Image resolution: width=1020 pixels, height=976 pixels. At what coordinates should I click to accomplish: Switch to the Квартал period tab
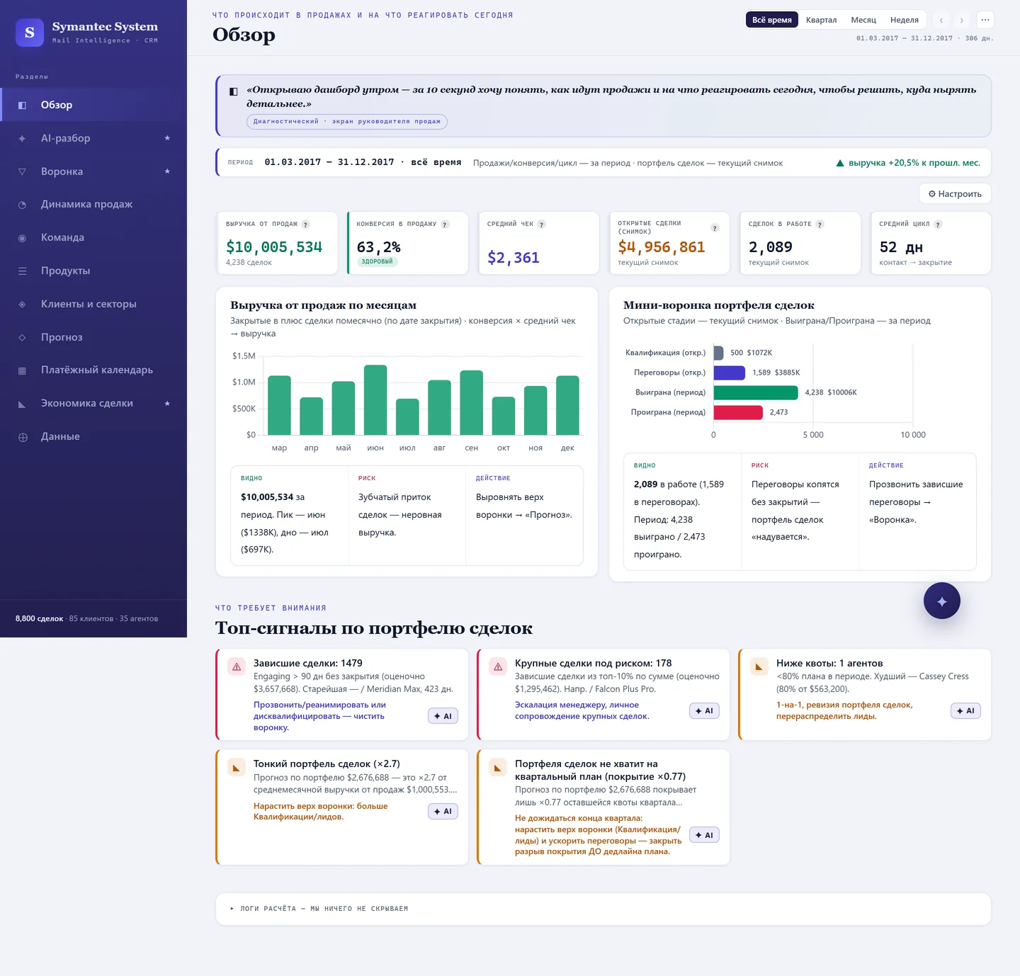pyautogui.click(x=821, y=20)
